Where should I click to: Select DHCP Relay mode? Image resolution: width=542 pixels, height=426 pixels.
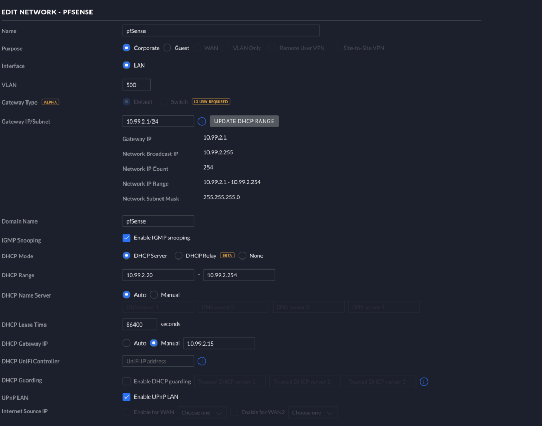178,256
